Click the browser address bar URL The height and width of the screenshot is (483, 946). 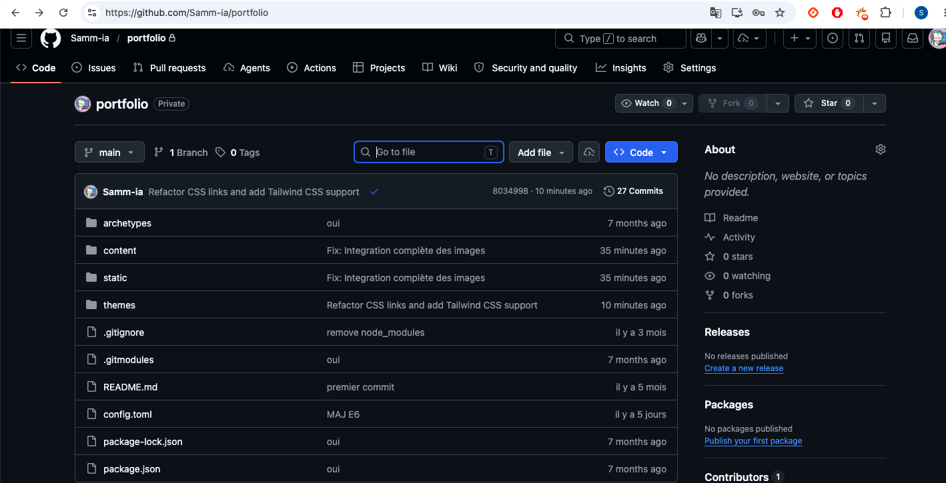tap(187, 13)
